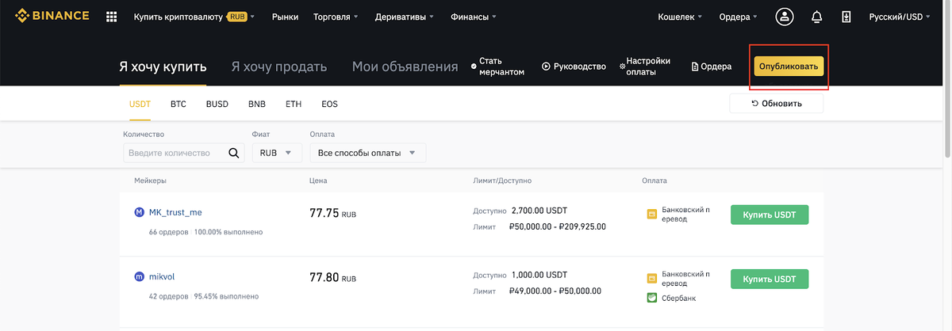
Task: Click the yellow Опубликовать button
Action: pyautogui.click(x=789, y=67)
